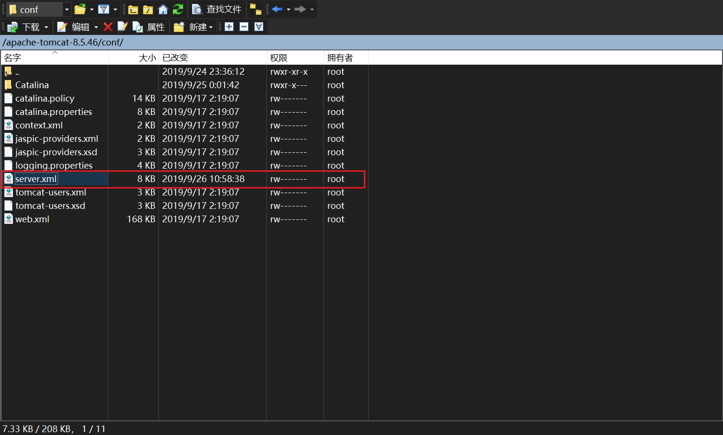Click the invert selection icon
The height and width of the screenshot is (435, 723).
[259, 27]
